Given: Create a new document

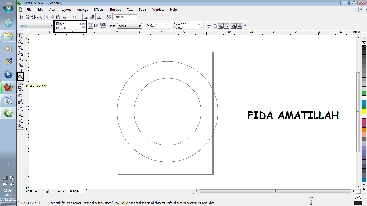Looking at the screenshot, I should click(22, 17).
